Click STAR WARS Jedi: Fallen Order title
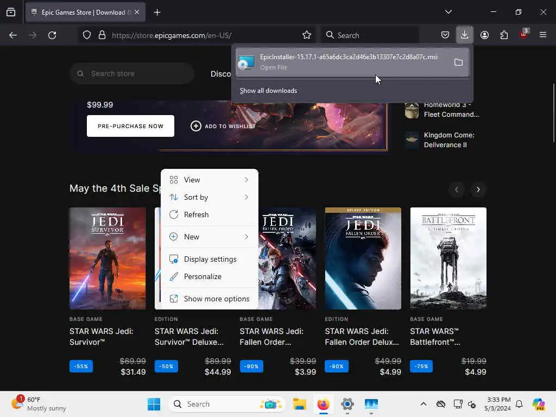Screen dimensions: 556x417 point(271,337)
